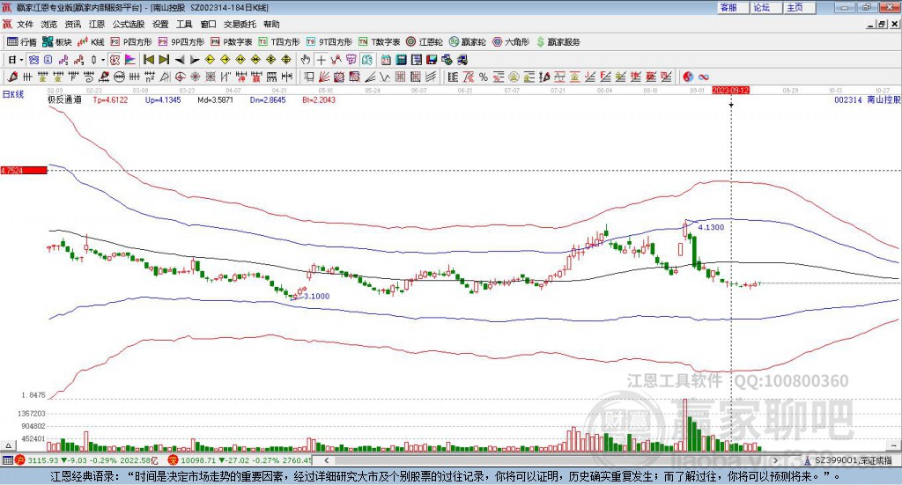Image resolution: width=902 pixels, height=485 pixels.
Task: Click SZ399001 深证成指 in status bar
Action: coord(853,460)
